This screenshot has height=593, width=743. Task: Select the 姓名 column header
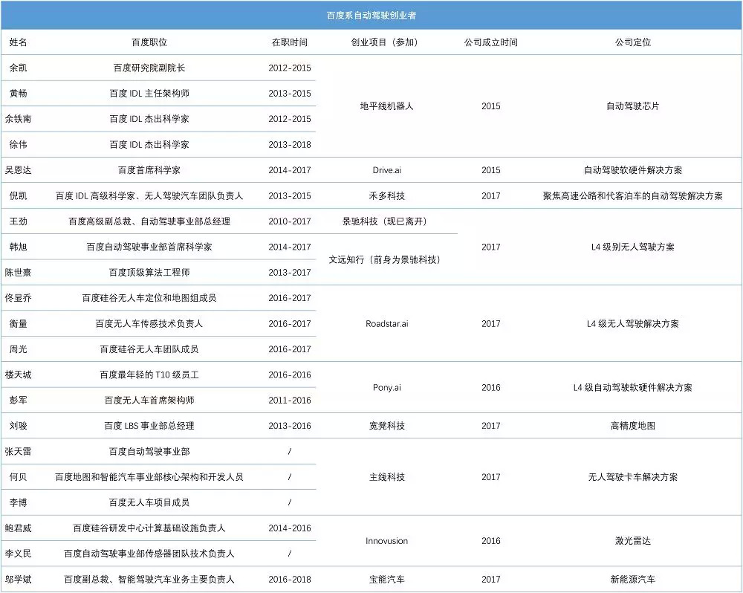click(x=18, y=42)
